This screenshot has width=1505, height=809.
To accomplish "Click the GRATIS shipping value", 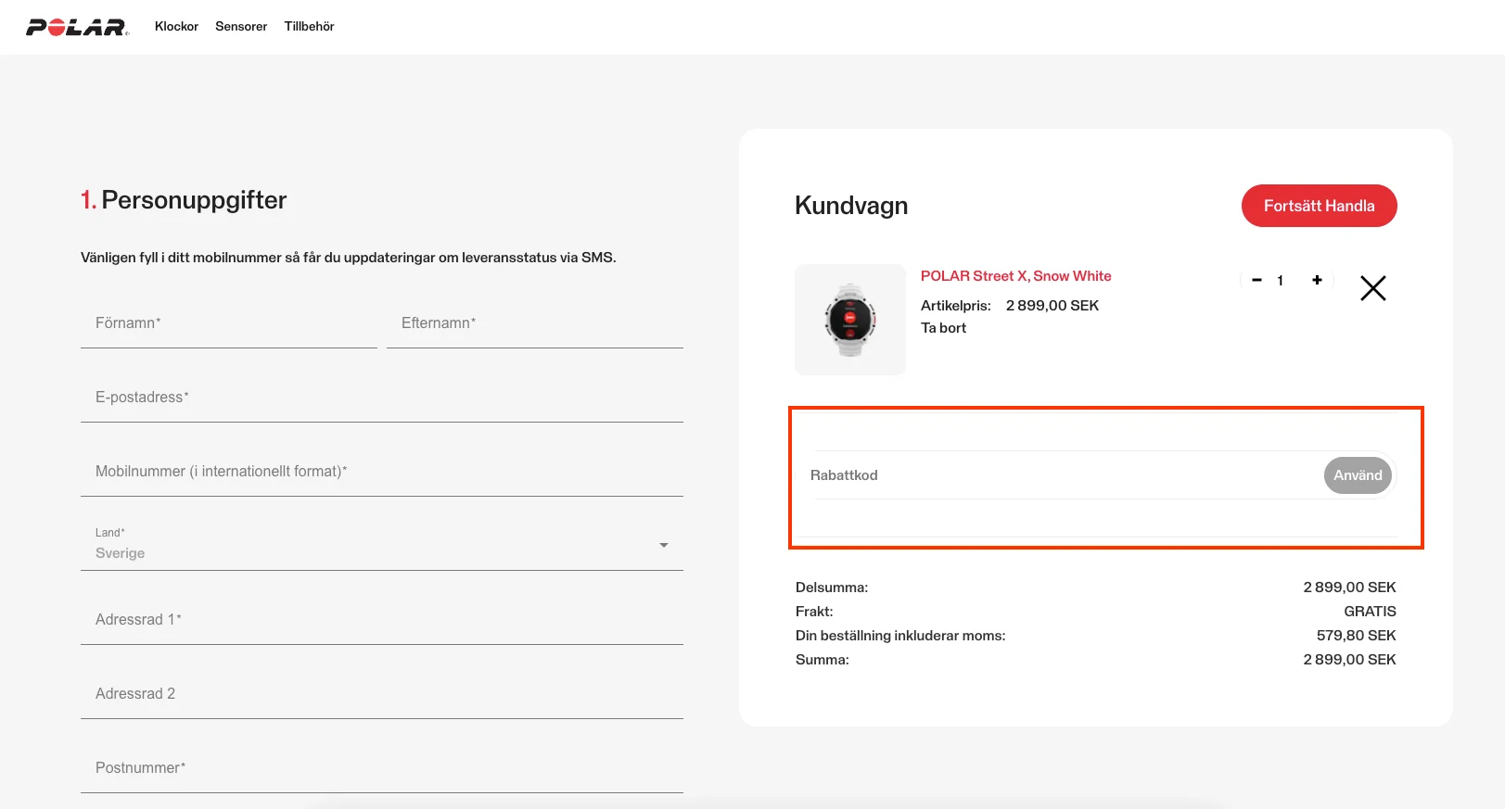I will click(x=1370, y=612).
